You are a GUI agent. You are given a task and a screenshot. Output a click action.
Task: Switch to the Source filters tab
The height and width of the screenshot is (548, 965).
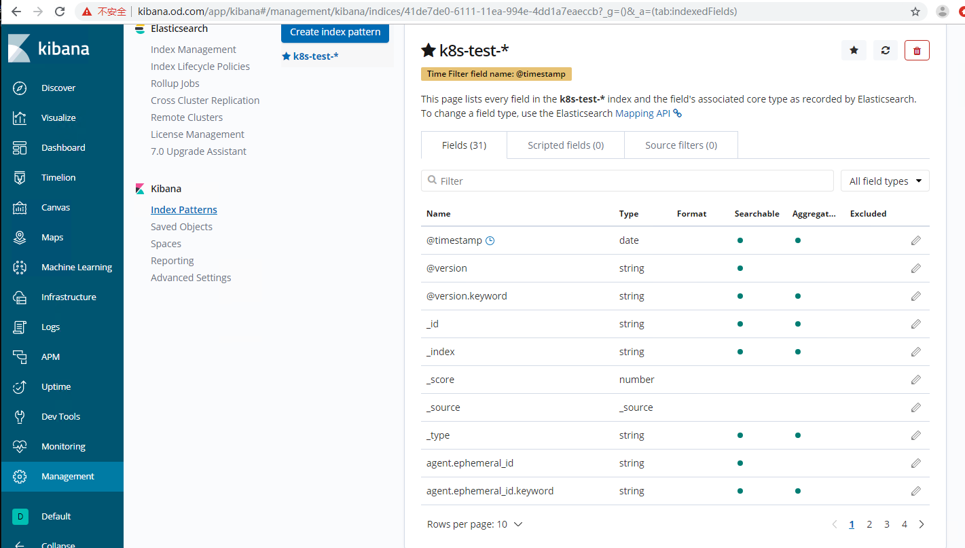tap(680, 145)
